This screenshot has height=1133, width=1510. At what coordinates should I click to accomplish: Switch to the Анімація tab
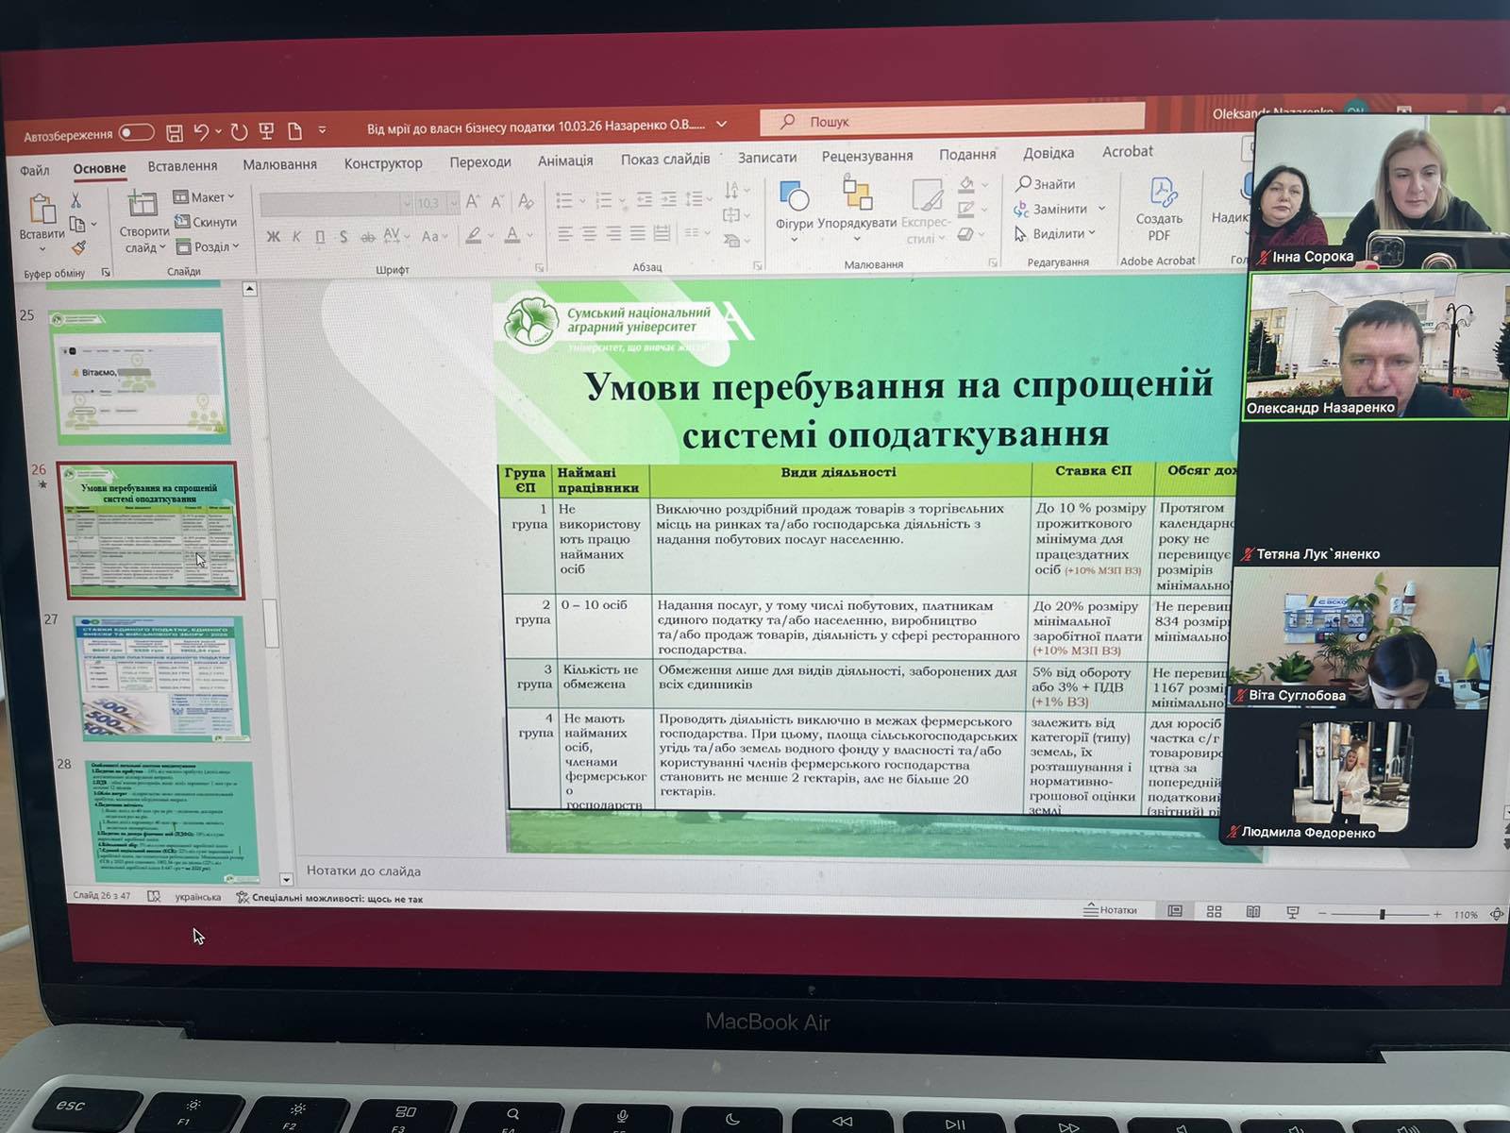click(565, 161)
